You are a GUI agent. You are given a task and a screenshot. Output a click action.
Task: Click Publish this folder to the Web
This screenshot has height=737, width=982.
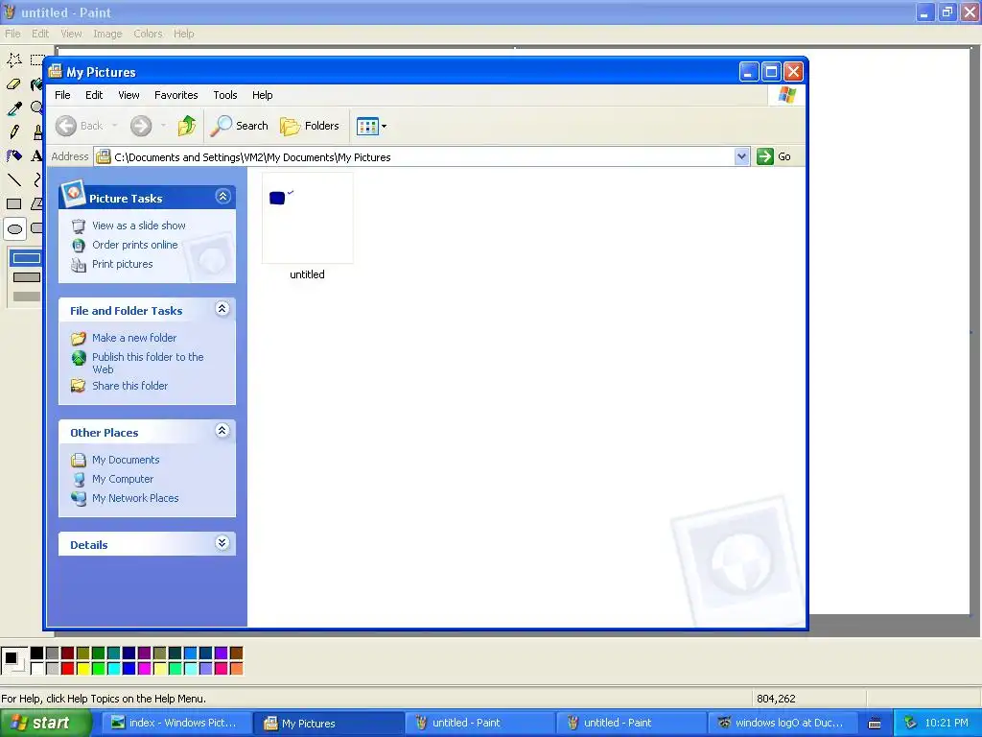pos(148,363)
